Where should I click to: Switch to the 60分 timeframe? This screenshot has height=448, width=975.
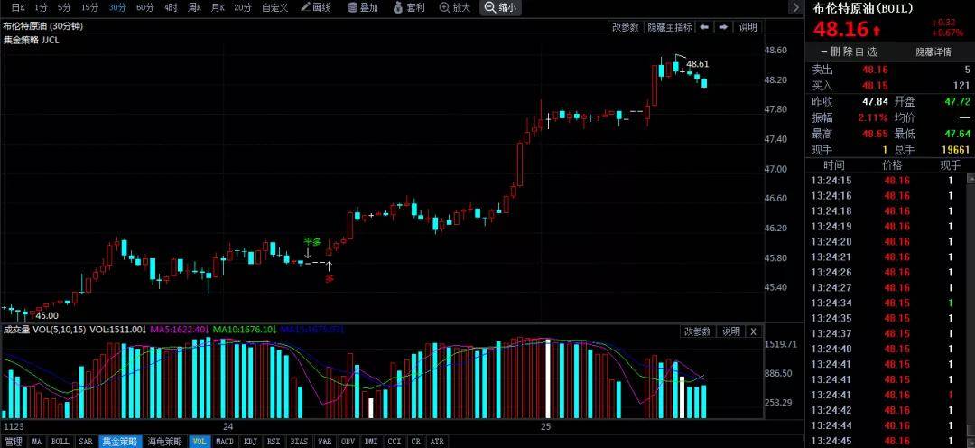point(144,7)
